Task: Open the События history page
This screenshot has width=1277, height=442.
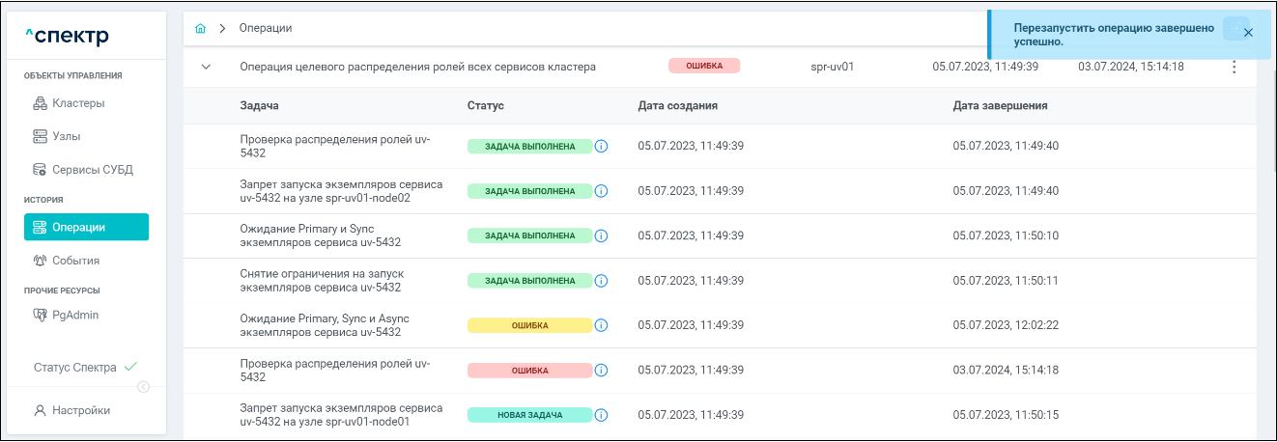Action: pos(75,261)
